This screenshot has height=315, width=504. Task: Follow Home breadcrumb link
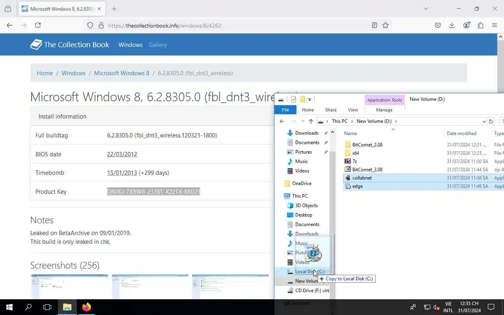pyautogui.click(x=44, y=73)
